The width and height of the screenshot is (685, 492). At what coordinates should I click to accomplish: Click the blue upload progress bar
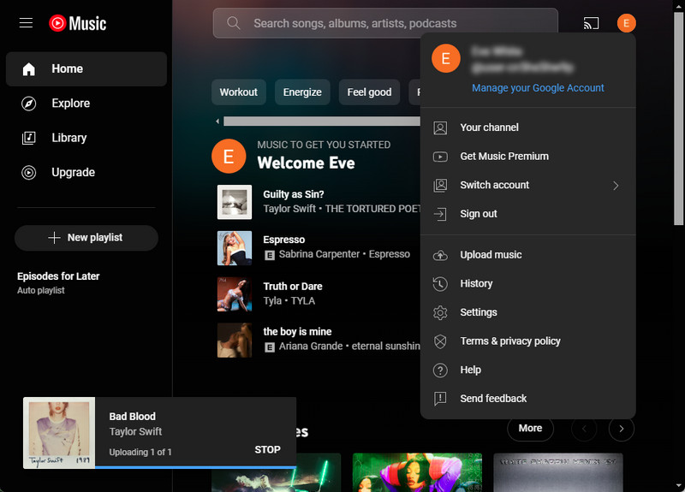[x=195, y=467]
